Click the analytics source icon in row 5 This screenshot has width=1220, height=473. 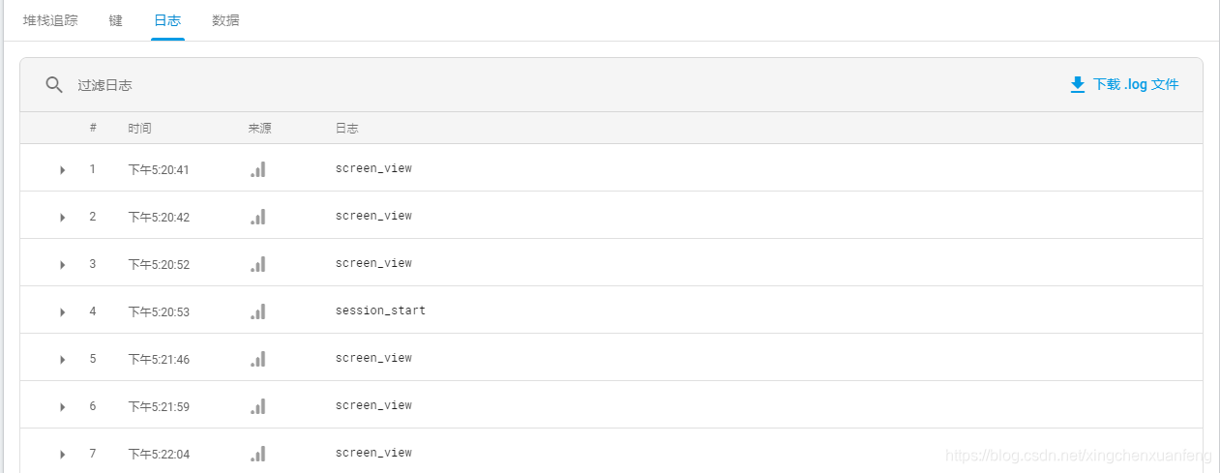(258, 359)
